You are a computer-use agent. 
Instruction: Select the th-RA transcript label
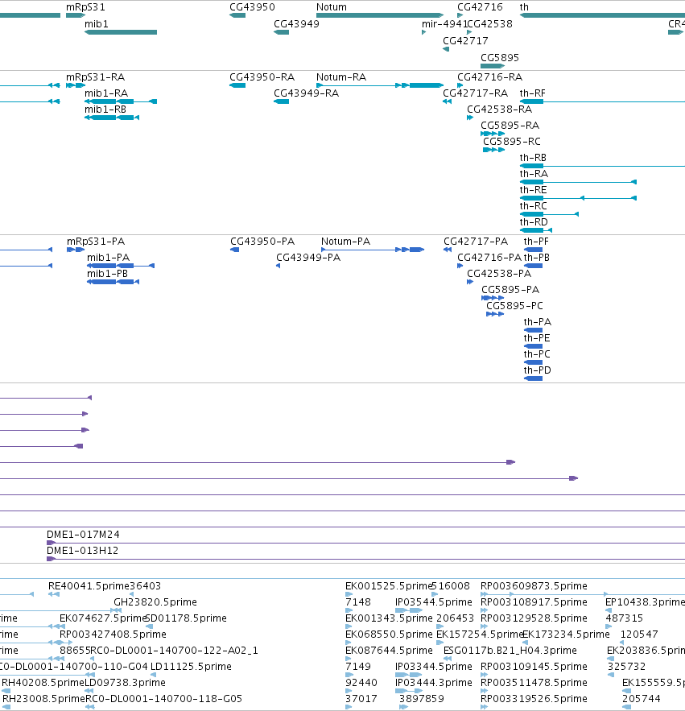click(x=534, y=174)
